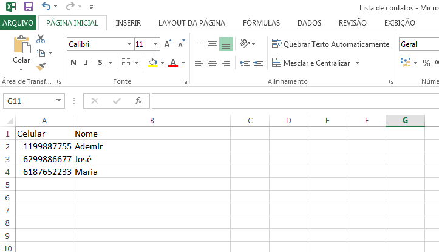Toggle the highlighted bottom align button

click(x=226, y=44)
